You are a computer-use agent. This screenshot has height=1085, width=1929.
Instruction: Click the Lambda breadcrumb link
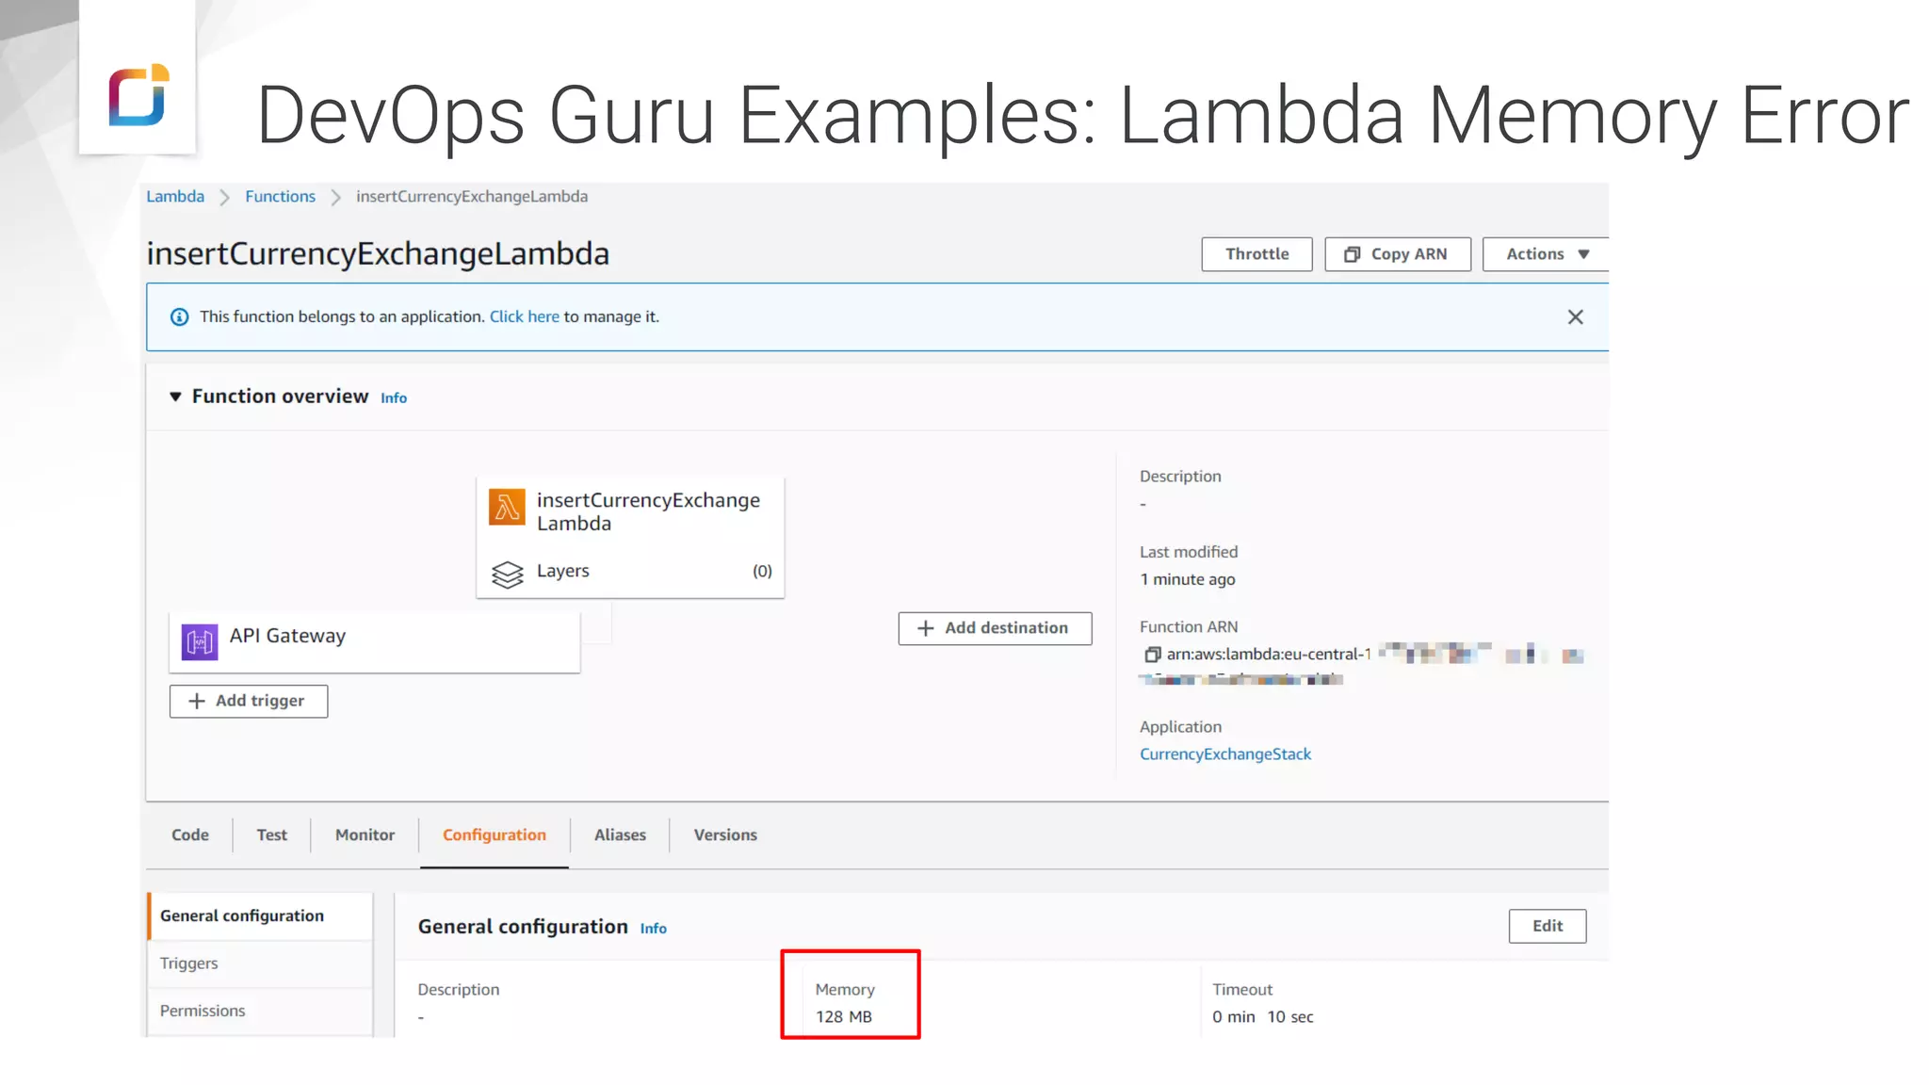coord(175,196)
